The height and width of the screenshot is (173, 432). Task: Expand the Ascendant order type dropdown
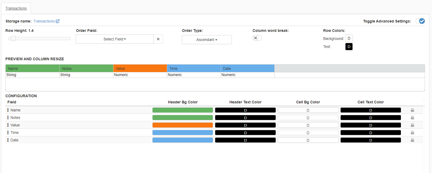(x=207, y=40)
